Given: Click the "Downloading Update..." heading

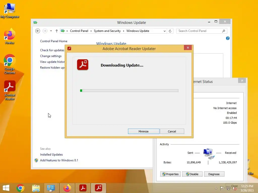Looking at the screenshot, I should (x=122, y=65).
